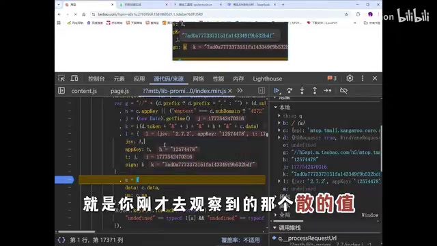Toggle the file navigator sidebar icon
This screenshot has height=246, width=437.
61,91
